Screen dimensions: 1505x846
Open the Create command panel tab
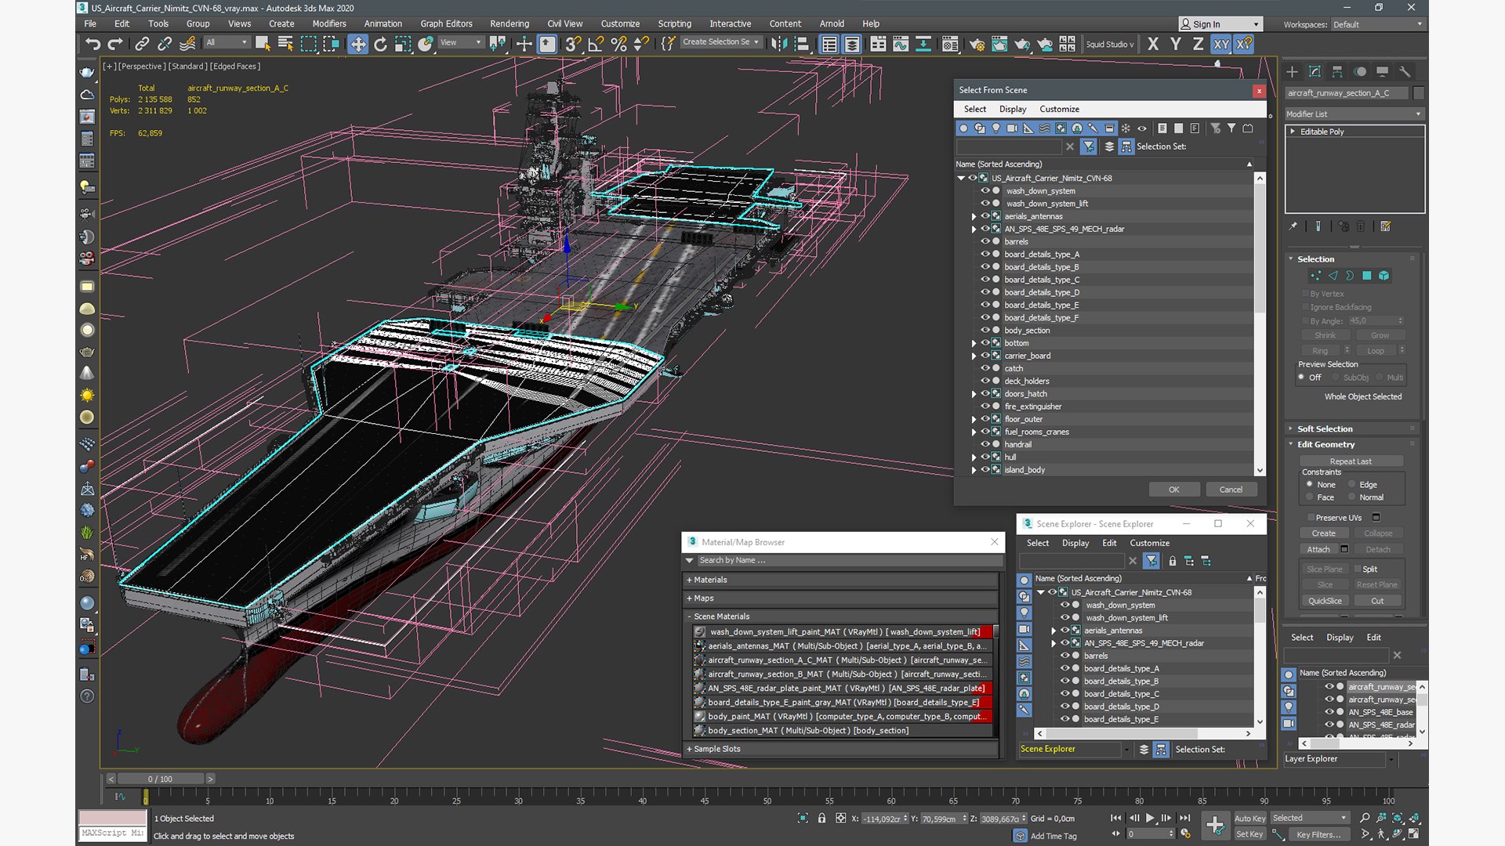1292,71
